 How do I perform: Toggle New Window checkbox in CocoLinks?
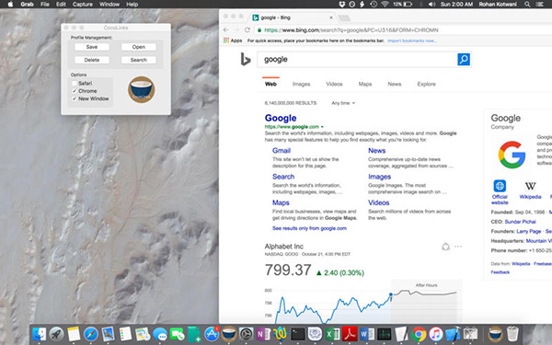(75, 98)
